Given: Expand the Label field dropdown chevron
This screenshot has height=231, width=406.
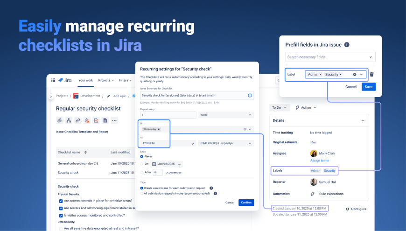Looking at the screenshot, I should coord(362,75).
